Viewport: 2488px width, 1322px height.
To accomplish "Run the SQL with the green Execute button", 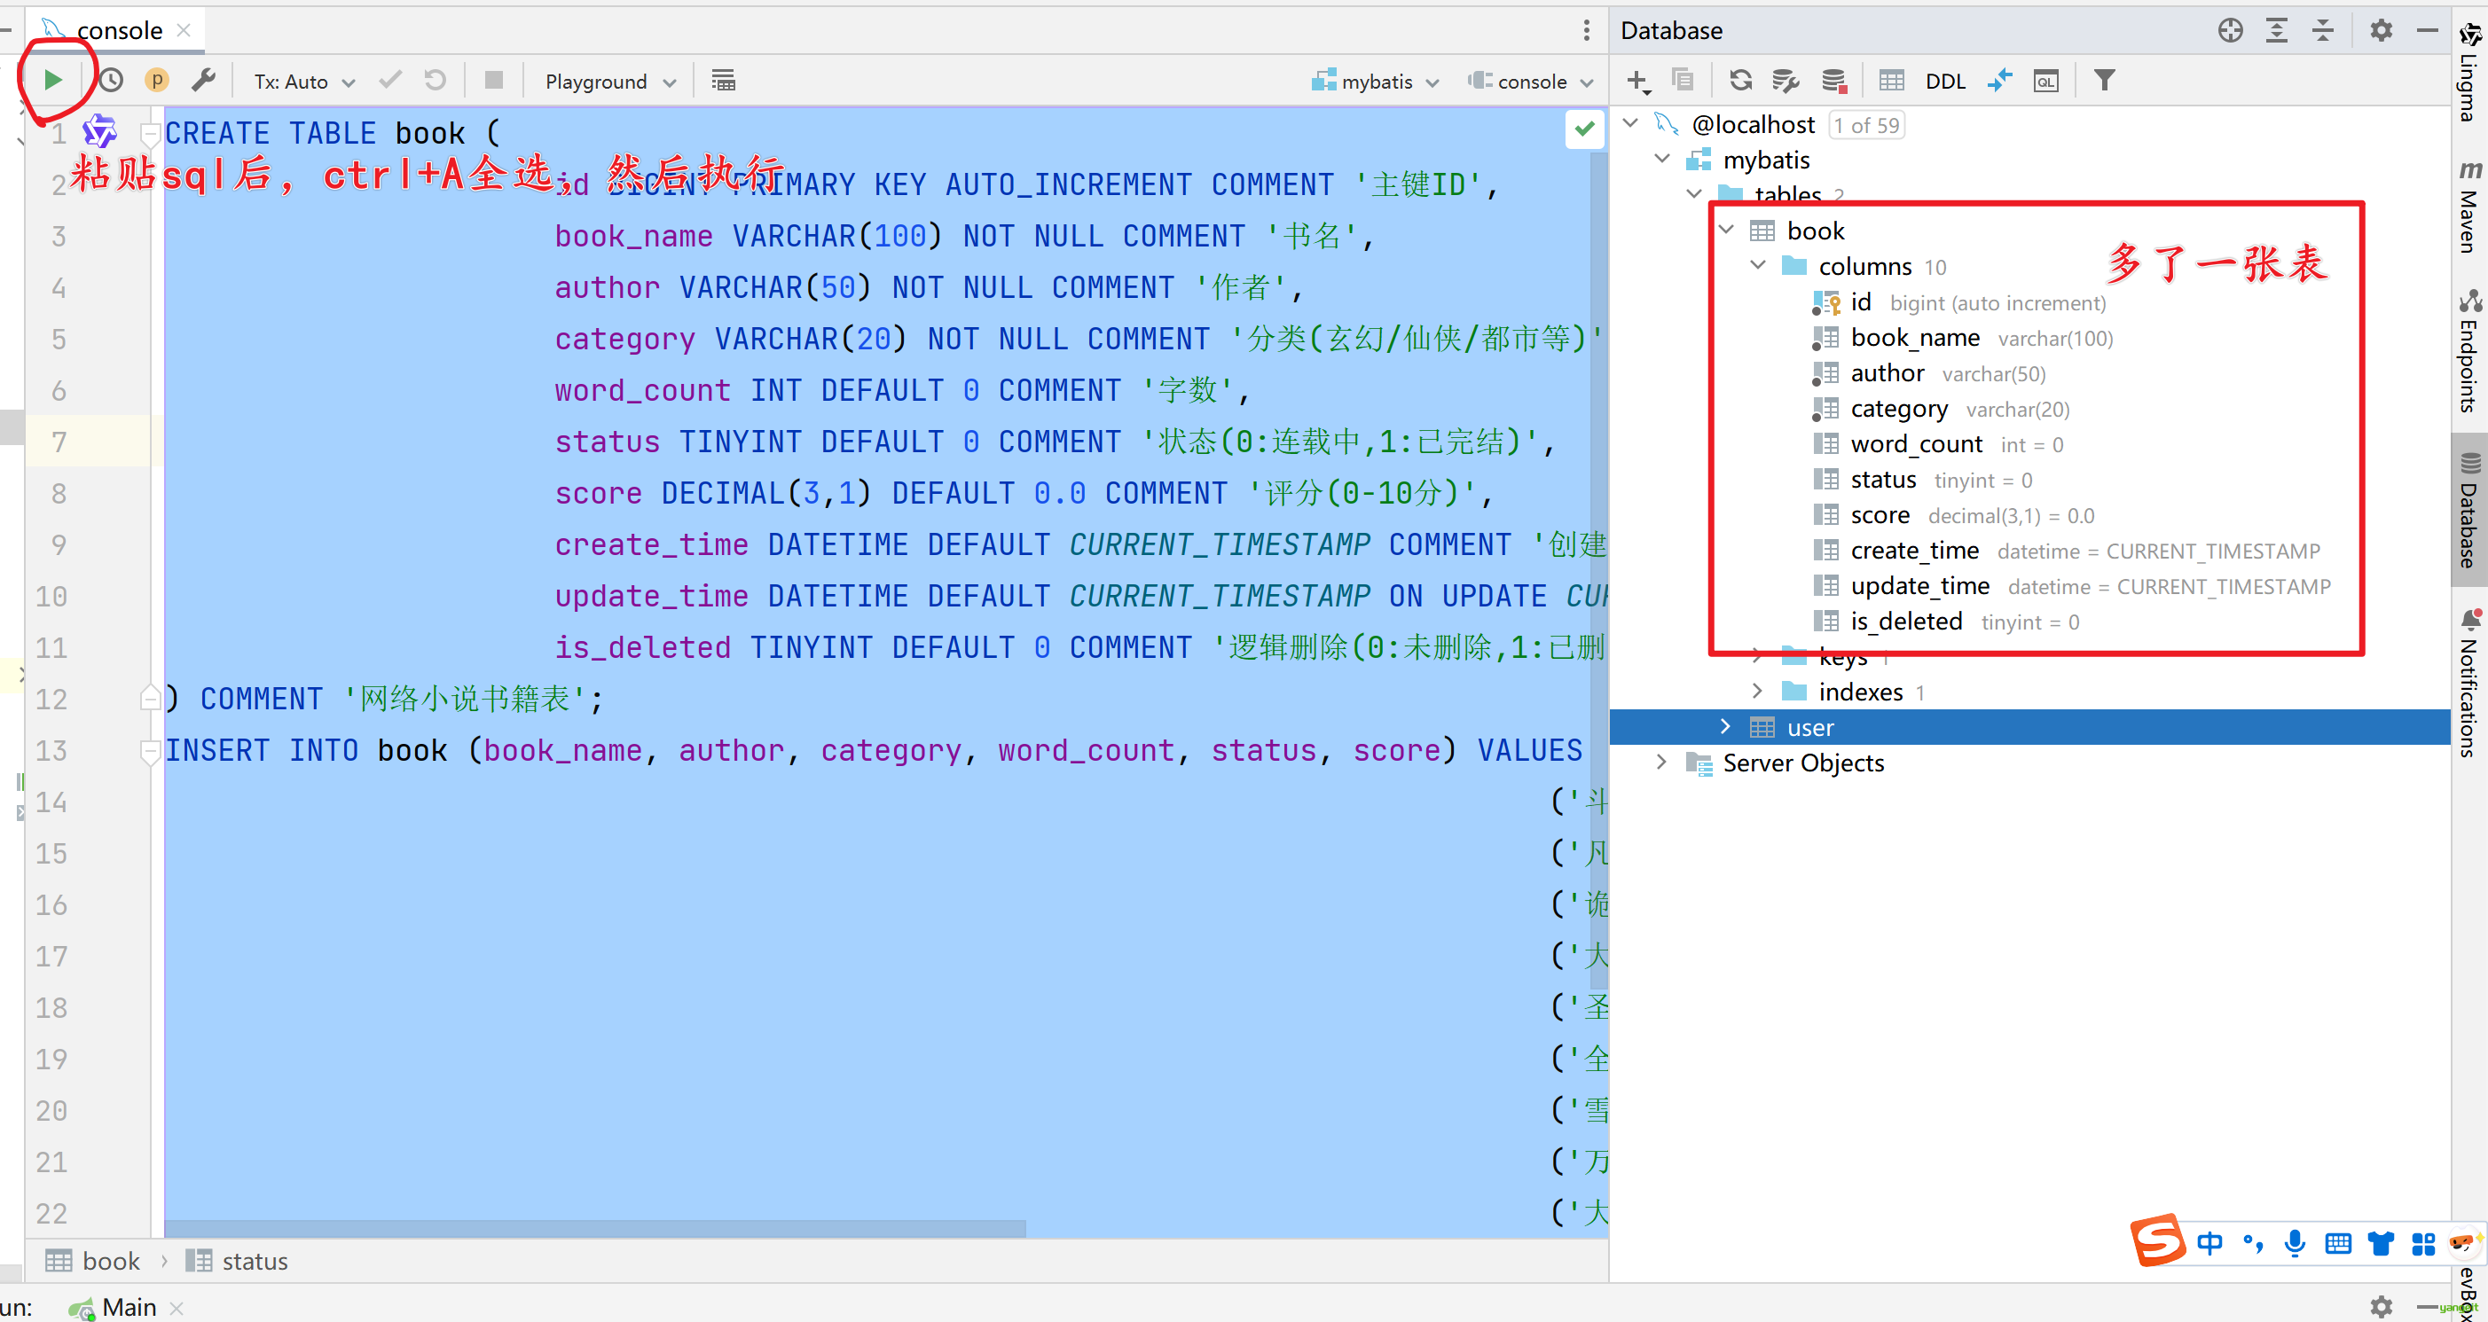I will coord(53,80).
